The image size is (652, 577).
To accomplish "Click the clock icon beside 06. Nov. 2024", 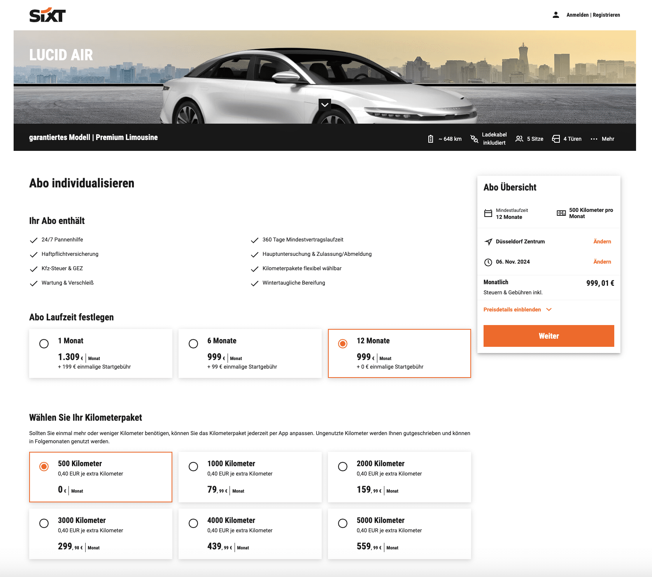I will pos(488,262).
